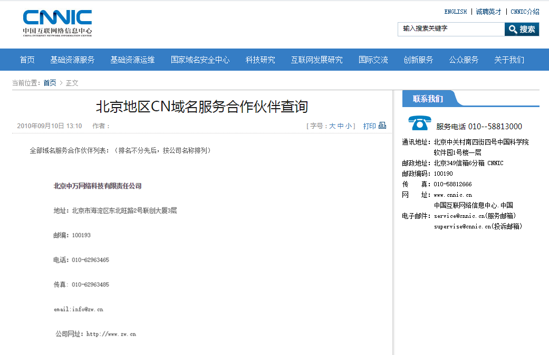Image resolution: width=549 pixels, height=355 pixels.
Task: Click the fax number 010-62963485
Action: click(x=90, y=285)
